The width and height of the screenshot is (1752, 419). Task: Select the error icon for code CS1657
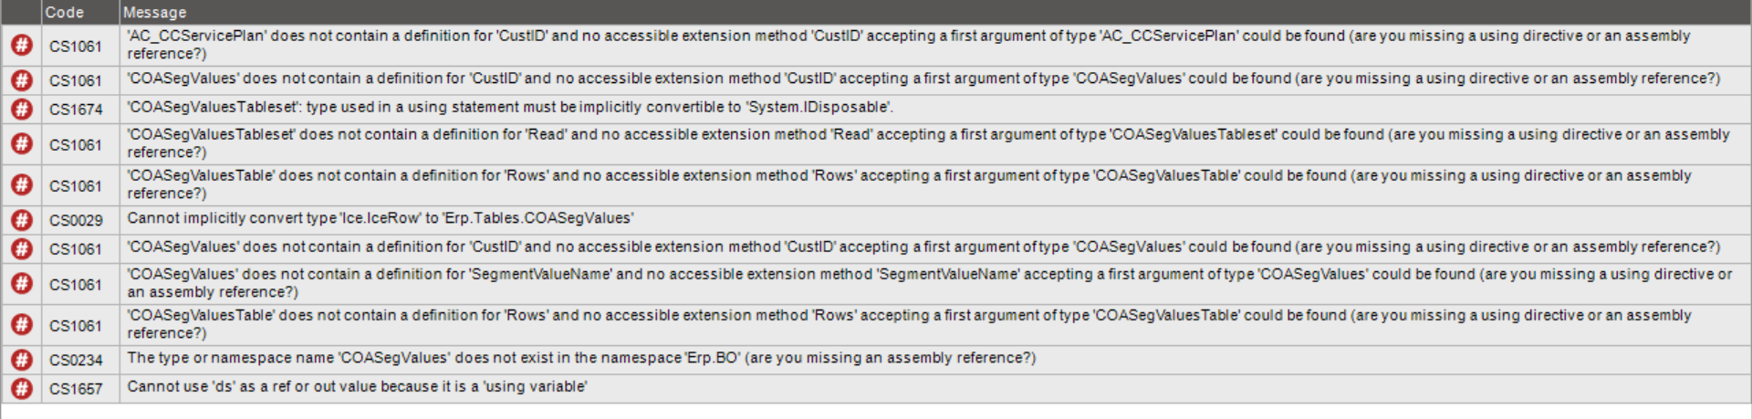click(21, 389)
